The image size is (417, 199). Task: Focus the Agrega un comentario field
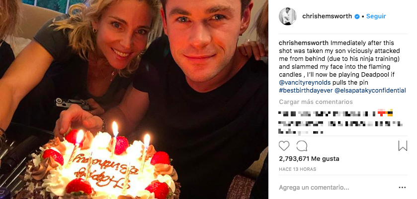[314, 188]
